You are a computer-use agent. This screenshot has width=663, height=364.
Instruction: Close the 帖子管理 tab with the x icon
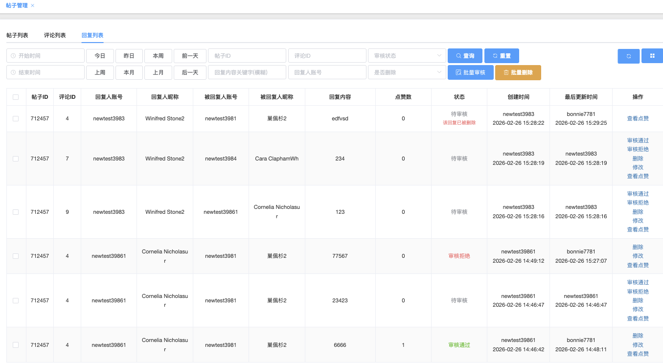(33, 5)
